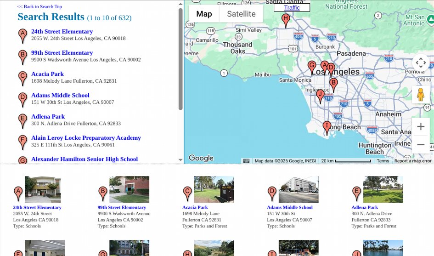
Task: Click marker F beside Alain Leroy Locke Academy
Action: tap(23, 142)
